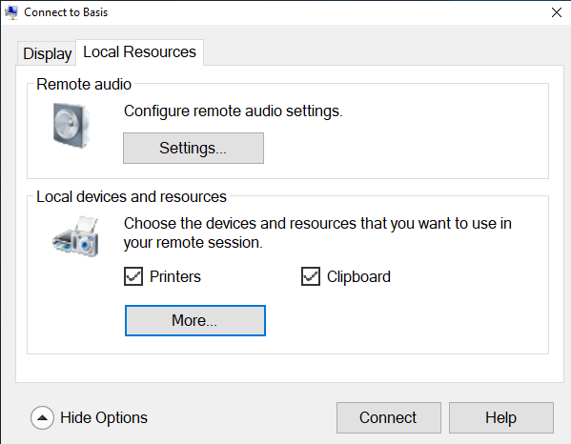Open Help for this dialog

point(501,417)
